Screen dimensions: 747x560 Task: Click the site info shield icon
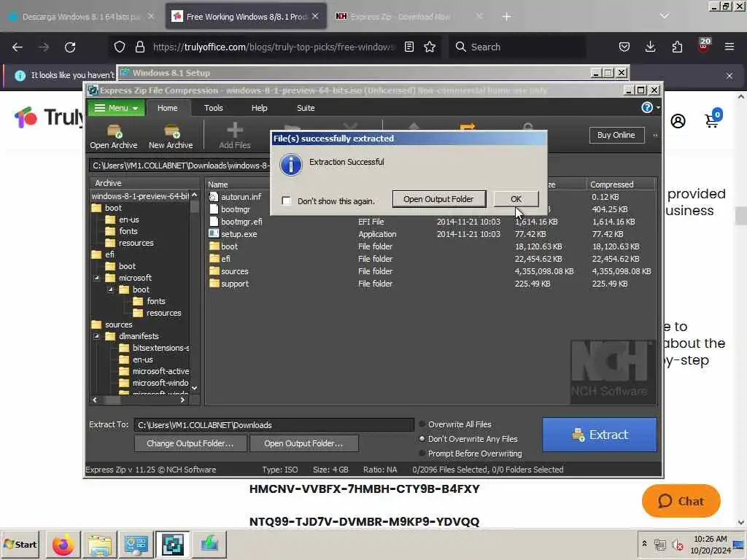pos(120,47)
